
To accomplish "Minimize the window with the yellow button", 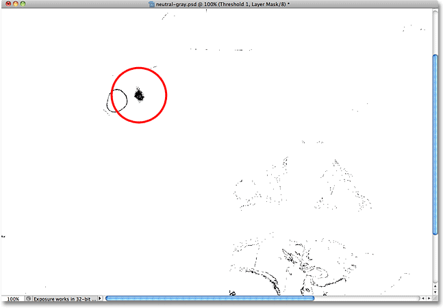I will click(16, 3).
